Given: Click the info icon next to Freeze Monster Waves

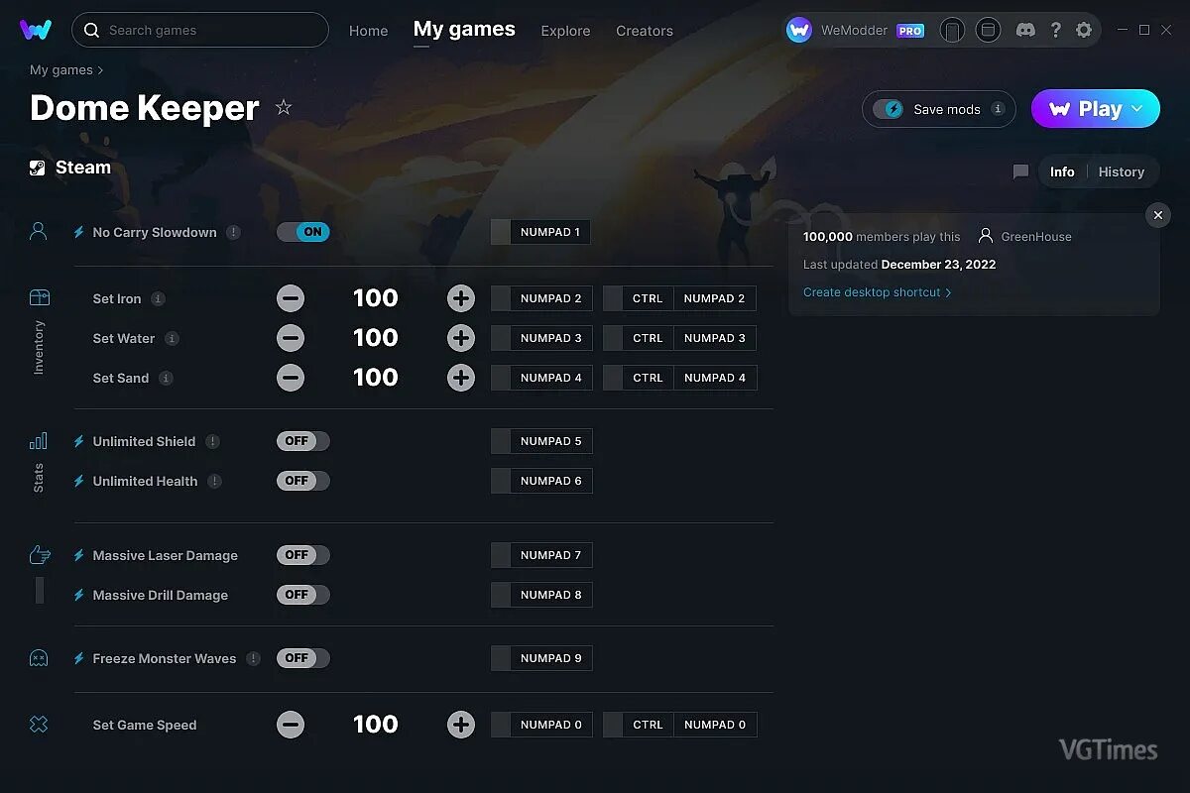Looking at the screenshot, I should [253, 658].
